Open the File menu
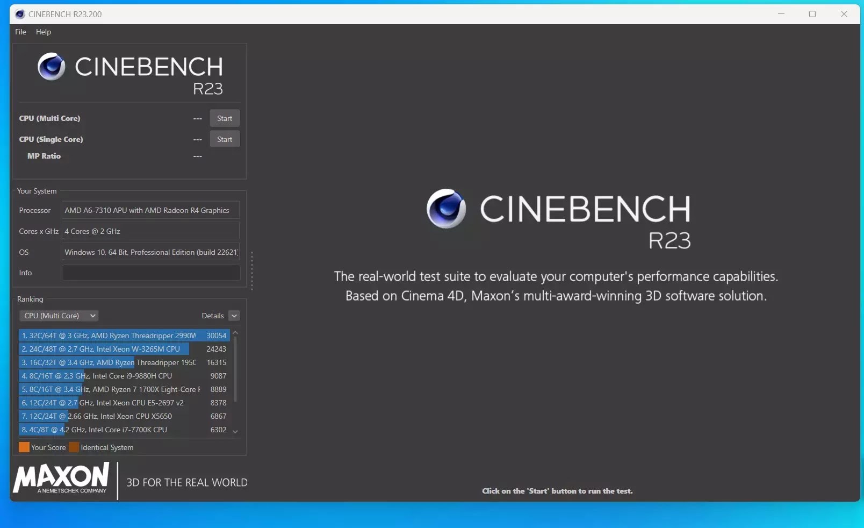The image size is (864, 528). tap(20, 32)
